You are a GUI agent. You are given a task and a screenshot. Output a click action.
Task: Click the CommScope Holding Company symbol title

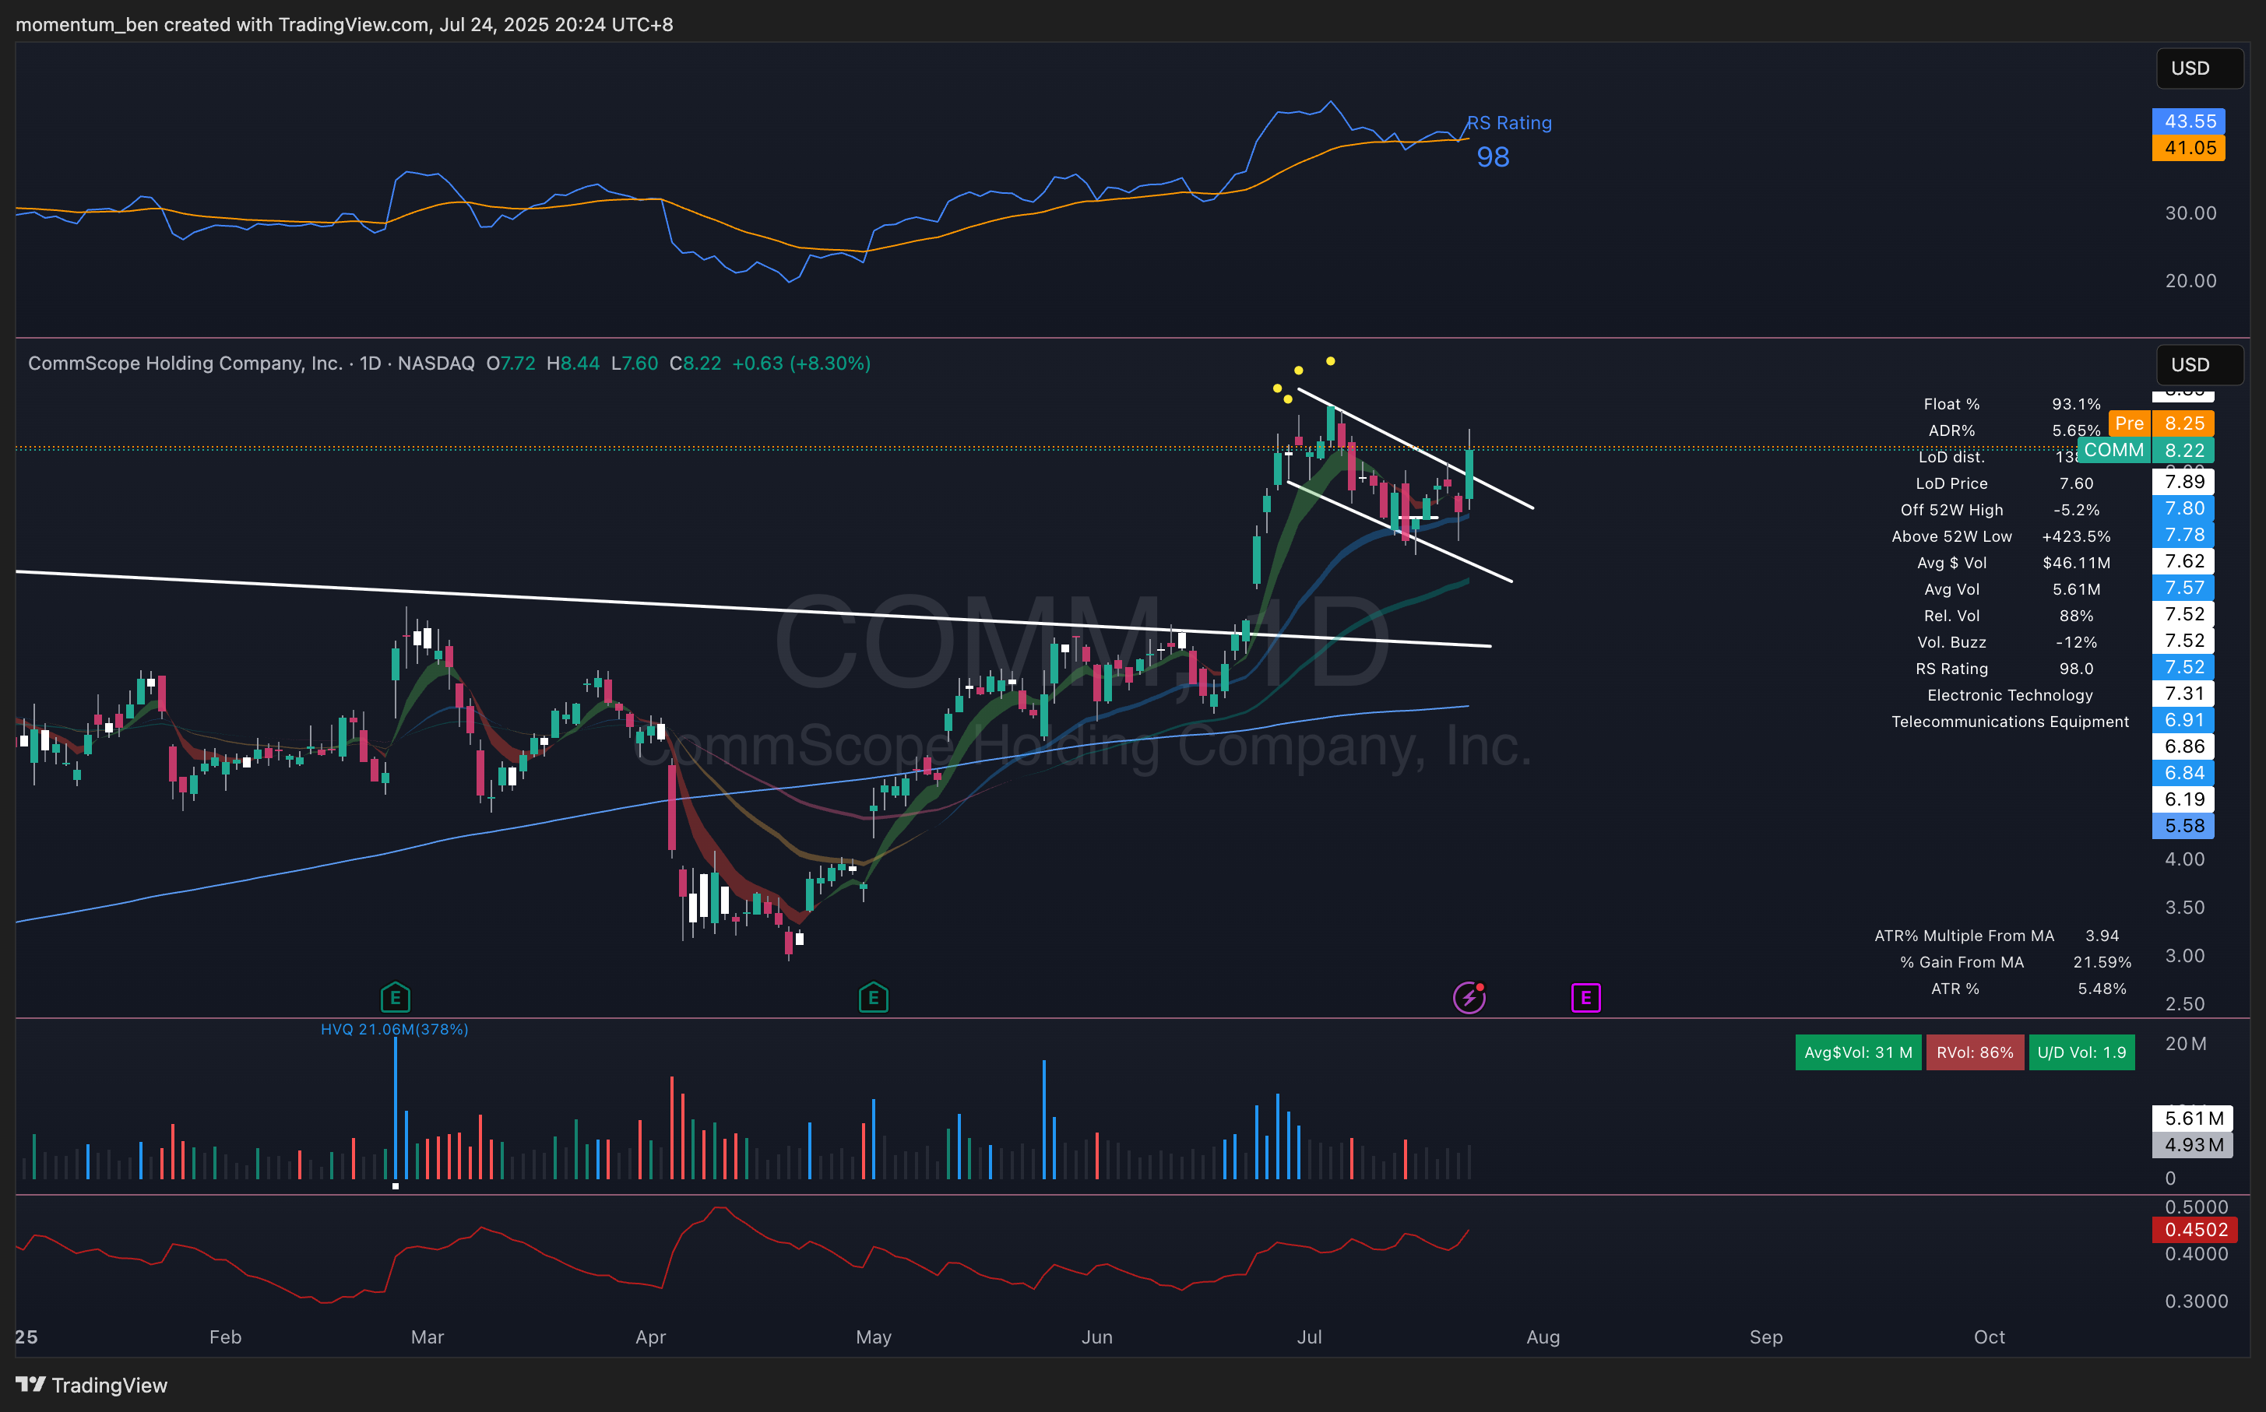tap(185, 364)
